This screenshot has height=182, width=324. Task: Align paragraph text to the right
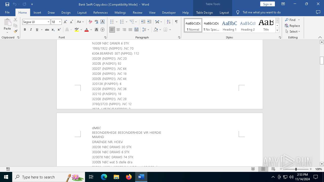coord(124,30)
